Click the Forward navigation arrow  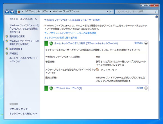click(x=12, y=11)
